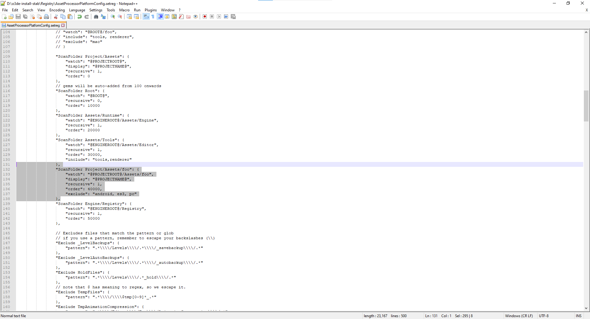Image resolution: width=590 pixels, height=319 pixels.
Task: Select the AssetProcessorPlatformConfig.setreg tab
Action: coord(32,25)
